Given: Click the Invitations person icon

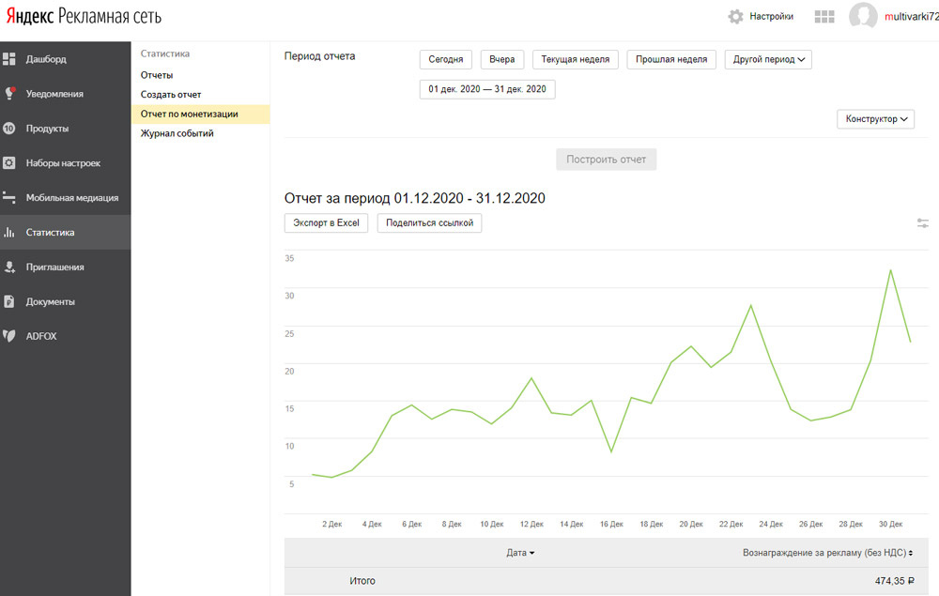Looking at the screenshot, I should coord(9,267).
